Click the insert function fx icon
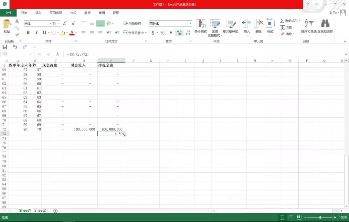Screen dimensions: 349x222 pyautogui.click(x=58, y=54)
